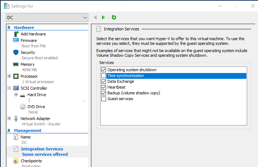Collapse the Hardware section header
The width and height of the screenshot is (258, 167).
(x=9, y=27)
